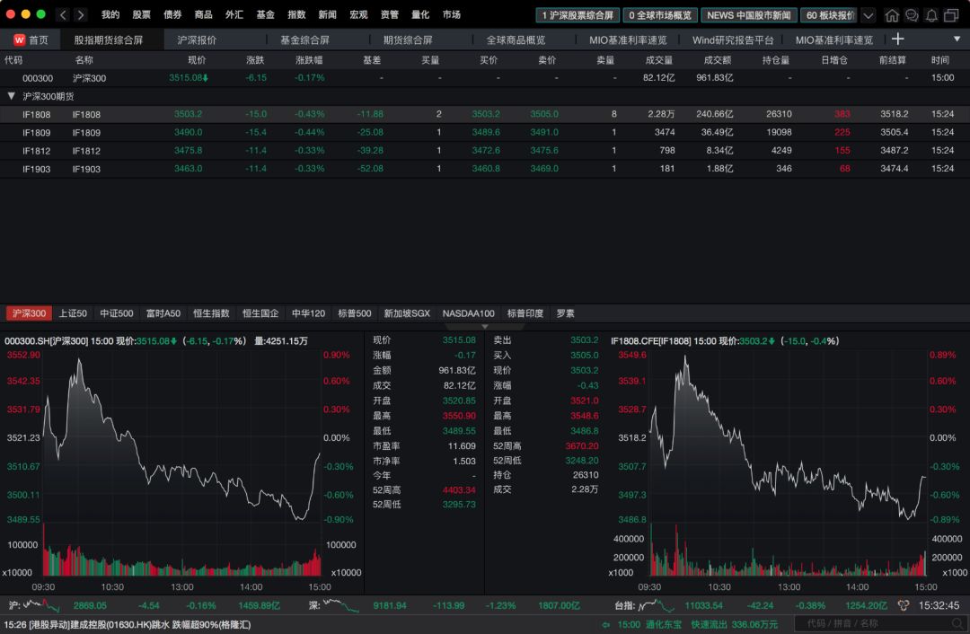Click the navigation back arrow in title bar

click(x=62, y=14)
